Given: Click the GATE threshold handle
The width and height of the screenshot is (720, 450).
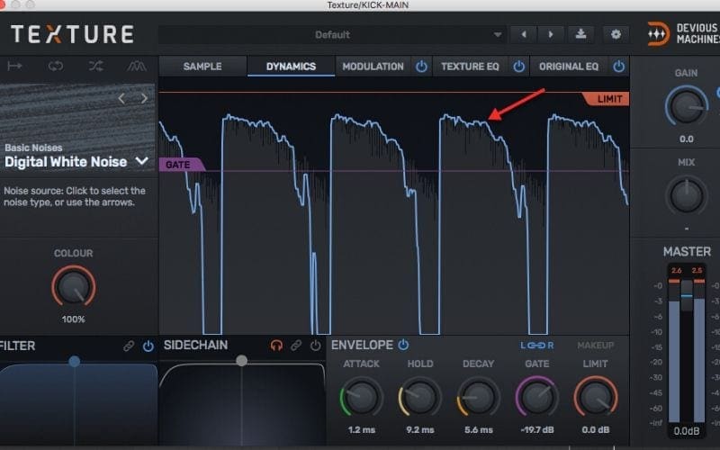Looking at the screenshot, I should [x=182, y=165].
